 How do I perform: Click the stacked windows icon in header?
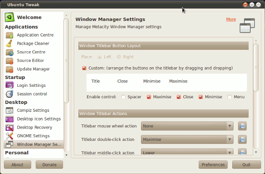247,26
